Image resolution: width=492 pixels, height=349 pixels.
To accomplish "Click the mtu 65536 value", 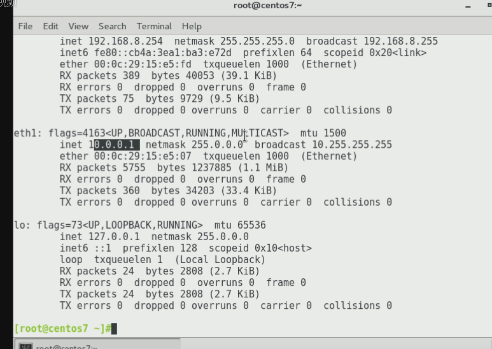I will click(x=240, y=225).
